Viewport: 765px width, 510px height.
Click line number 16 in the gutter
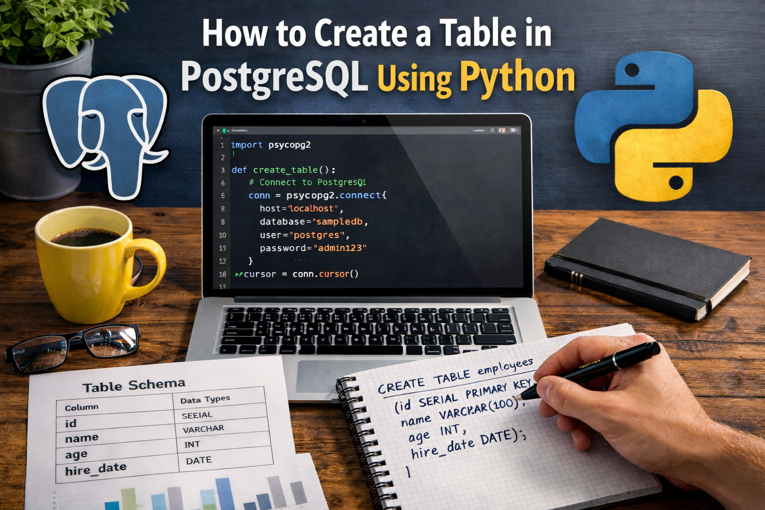point(223,274)
